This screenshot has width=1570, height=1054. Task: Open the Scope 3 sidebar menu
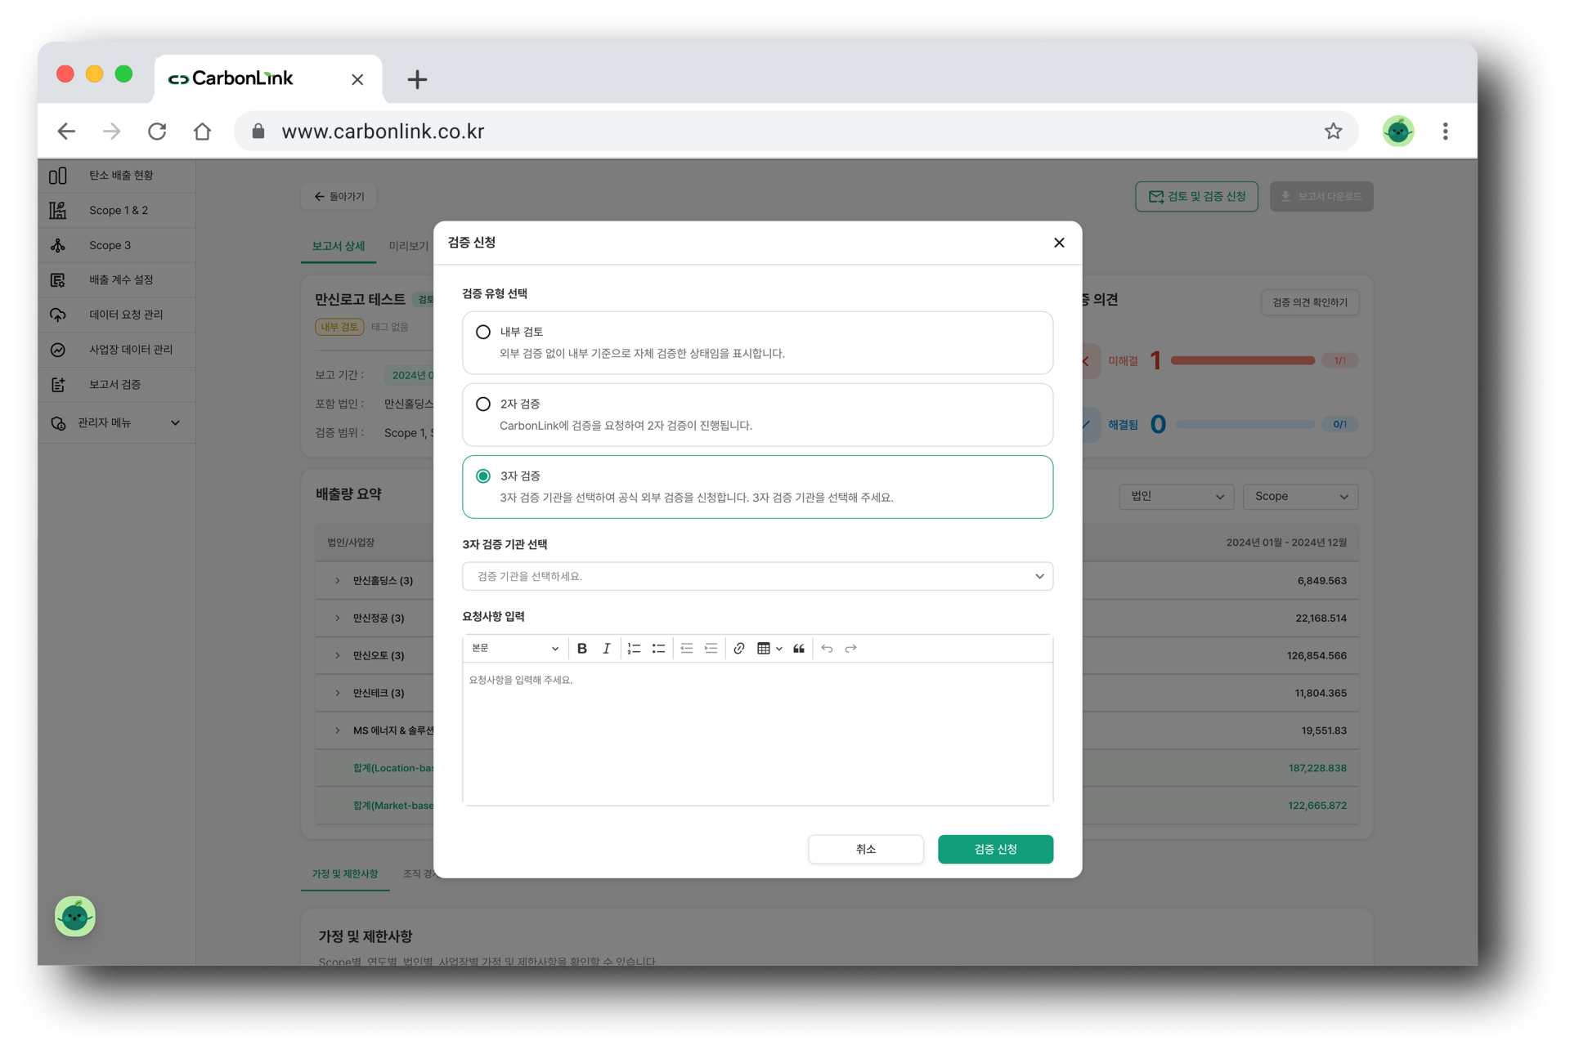(x=110, y=244)
